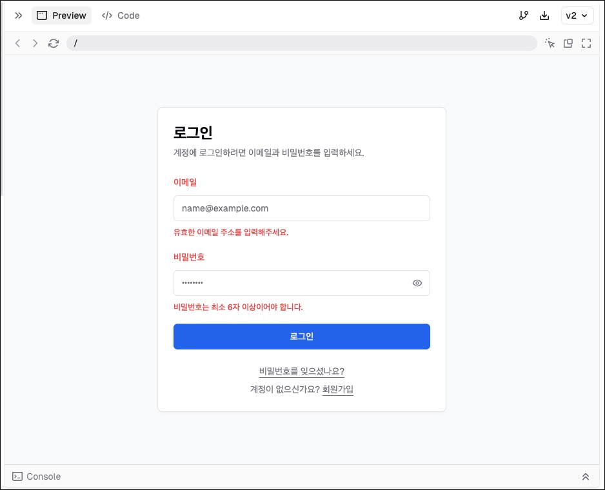The image size is (605, 490).
Task: Activate the element selector cursor icon
Action: tap(550, 43)
